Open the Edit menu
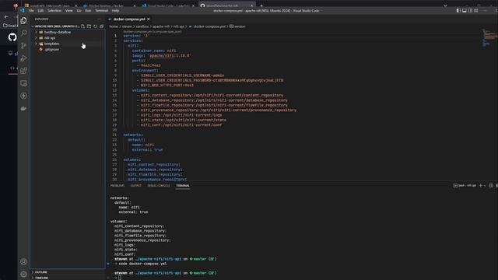The height and width of the screenshot is (280, 498). point(40,10)
